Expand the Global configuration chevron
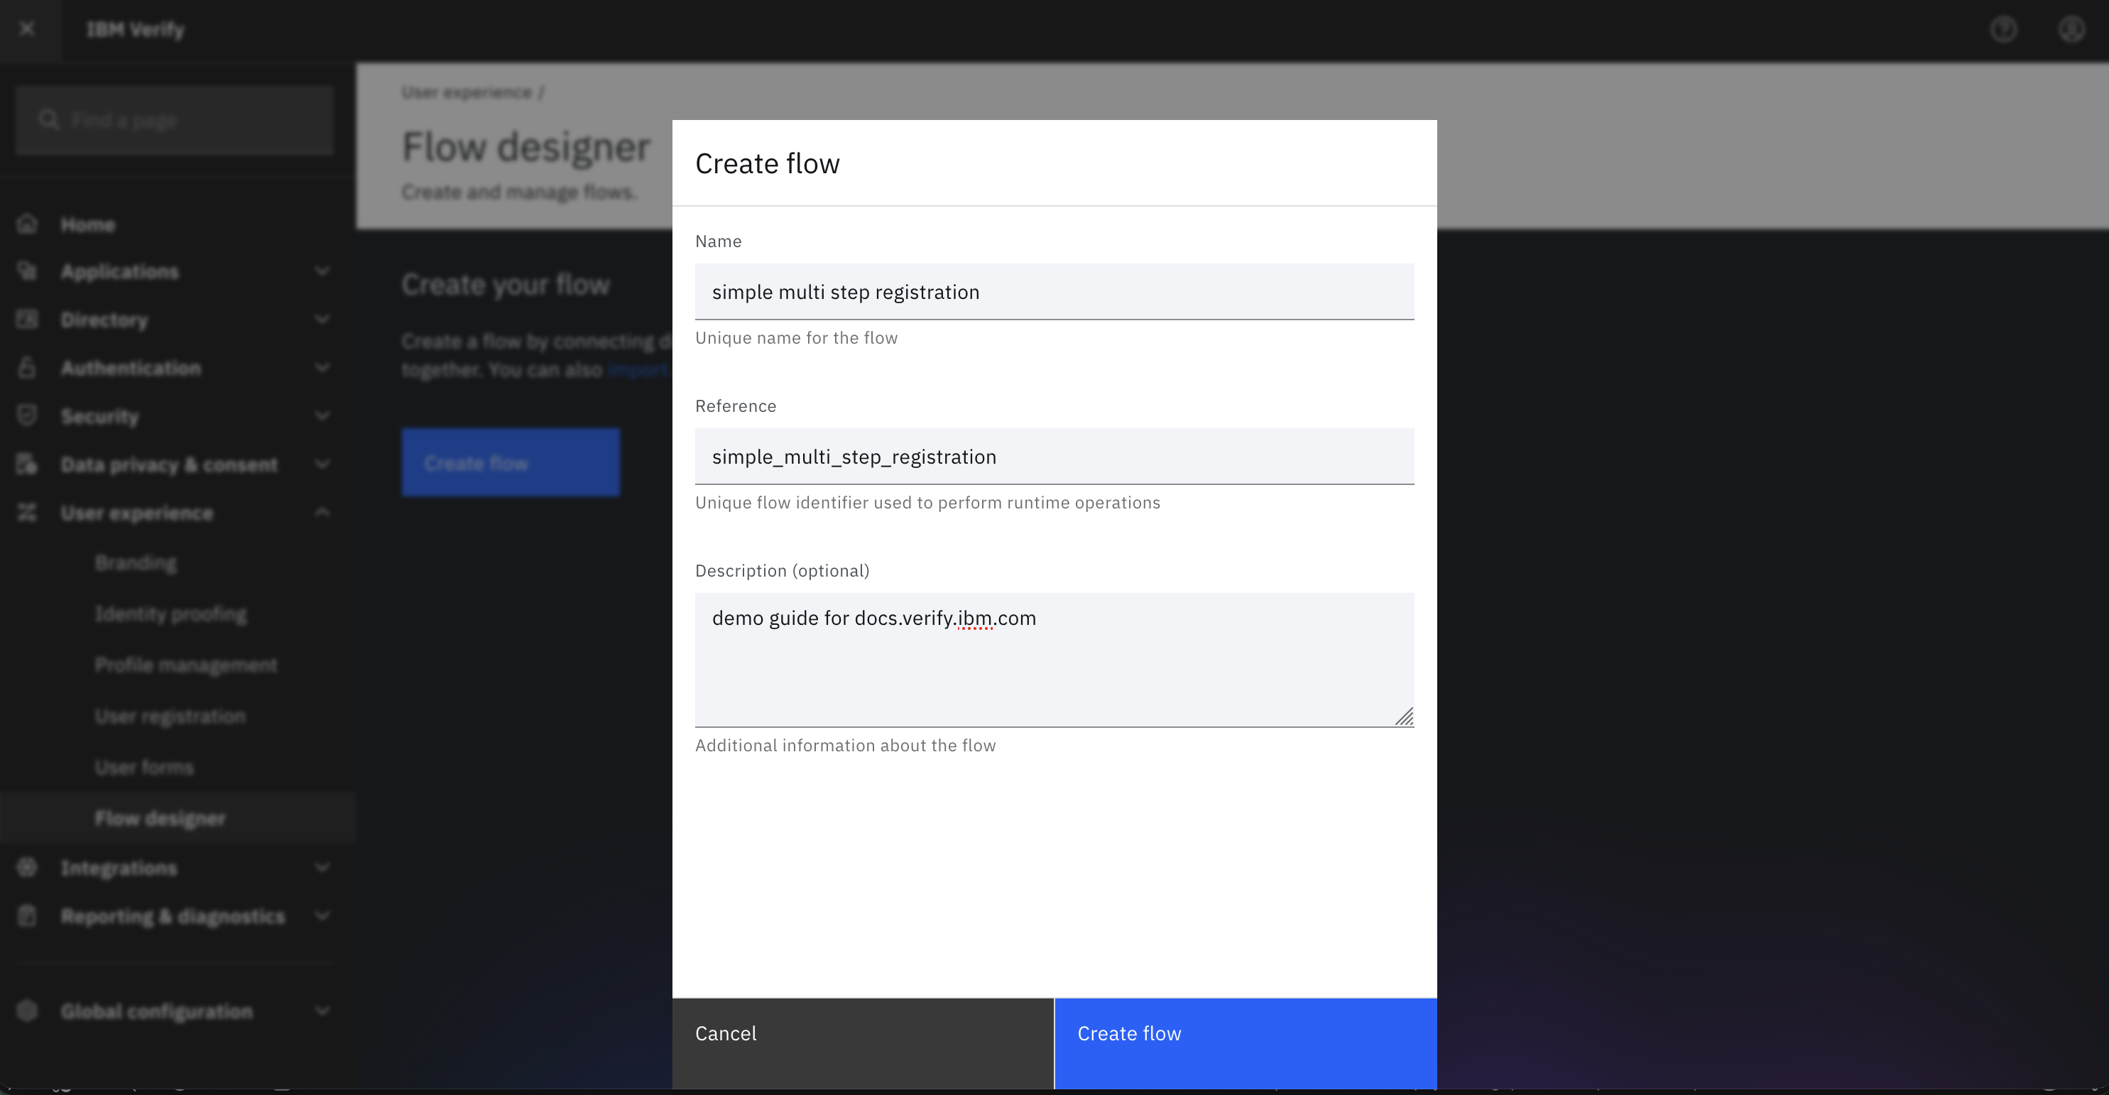Screen dimensions: 2109x1095 point(322,1010)
